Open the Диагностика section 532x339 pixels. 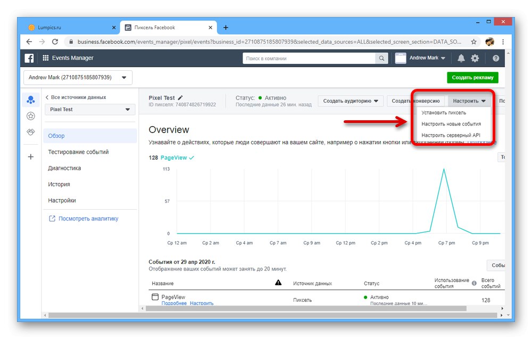tap(64, 168)
